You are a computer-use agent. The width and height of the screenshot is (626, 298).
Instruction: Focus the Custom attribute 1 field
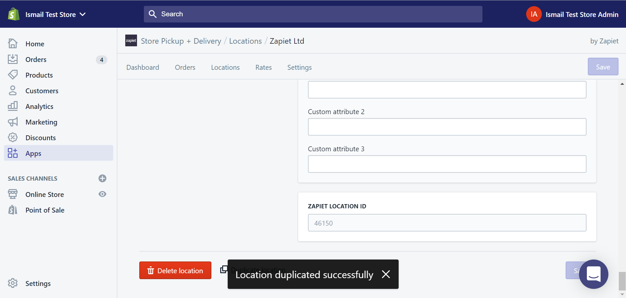click(x=447, y=90)
